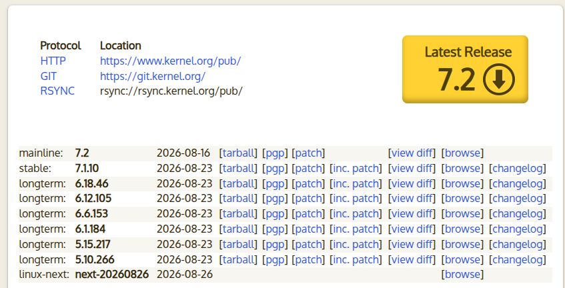Browse longterm 6.1.184 source tree
This screenshot has width=565, height=288.
pyautogui.click(x=462, y=229)
